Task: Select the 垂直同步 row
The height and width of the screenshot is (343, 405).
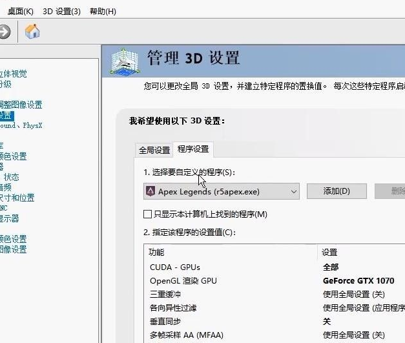Action: point(275,322)
